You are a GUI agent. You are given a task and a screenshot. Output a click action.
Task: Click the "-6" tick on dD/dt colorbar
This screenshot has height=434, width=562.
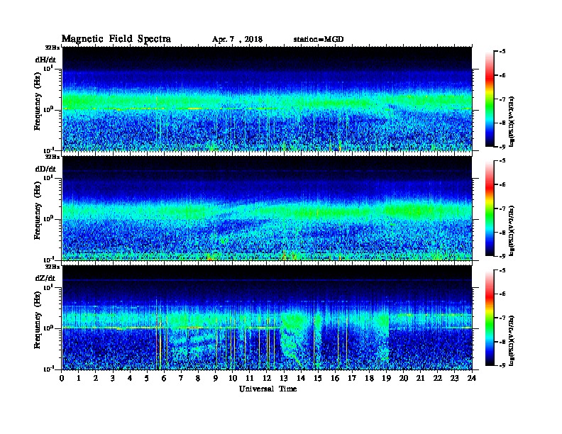click(x=502, y=184)
